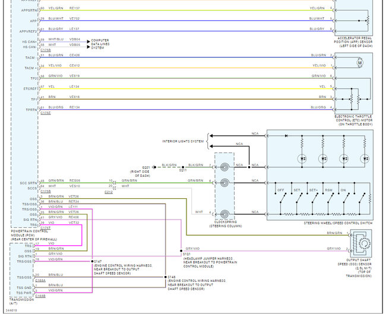Image resolution: width=386 pixels, height=314 pixels.
Task: Click the C212 connector label
Action: point(109,192)
